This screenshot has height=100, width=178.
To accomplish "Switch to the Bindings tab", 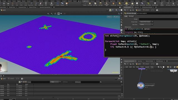I will (x=131, y=16).
